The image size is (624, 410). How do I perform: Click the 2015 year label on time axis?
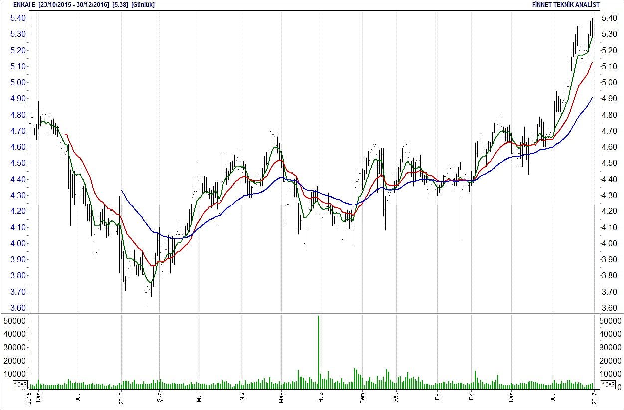29,398
